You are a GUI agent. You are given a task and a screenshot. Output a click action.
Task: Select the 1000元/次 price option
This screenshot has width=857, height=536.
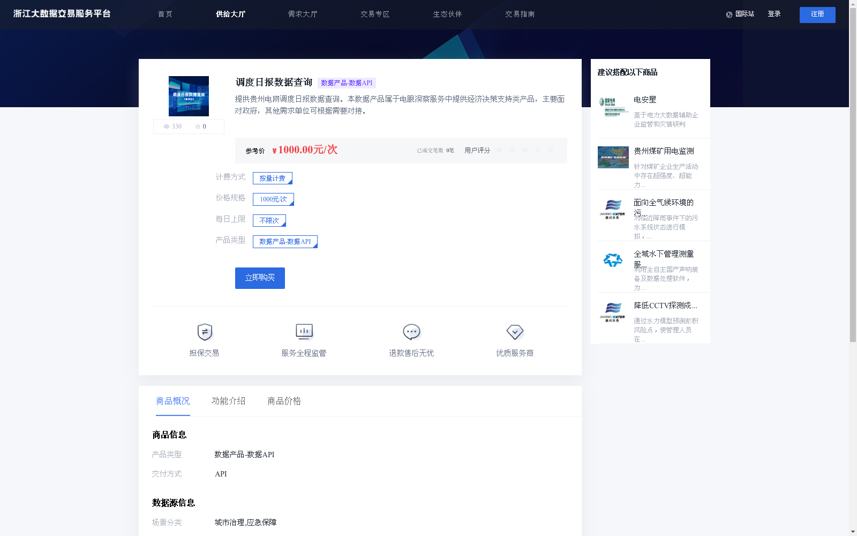(273, 199)
